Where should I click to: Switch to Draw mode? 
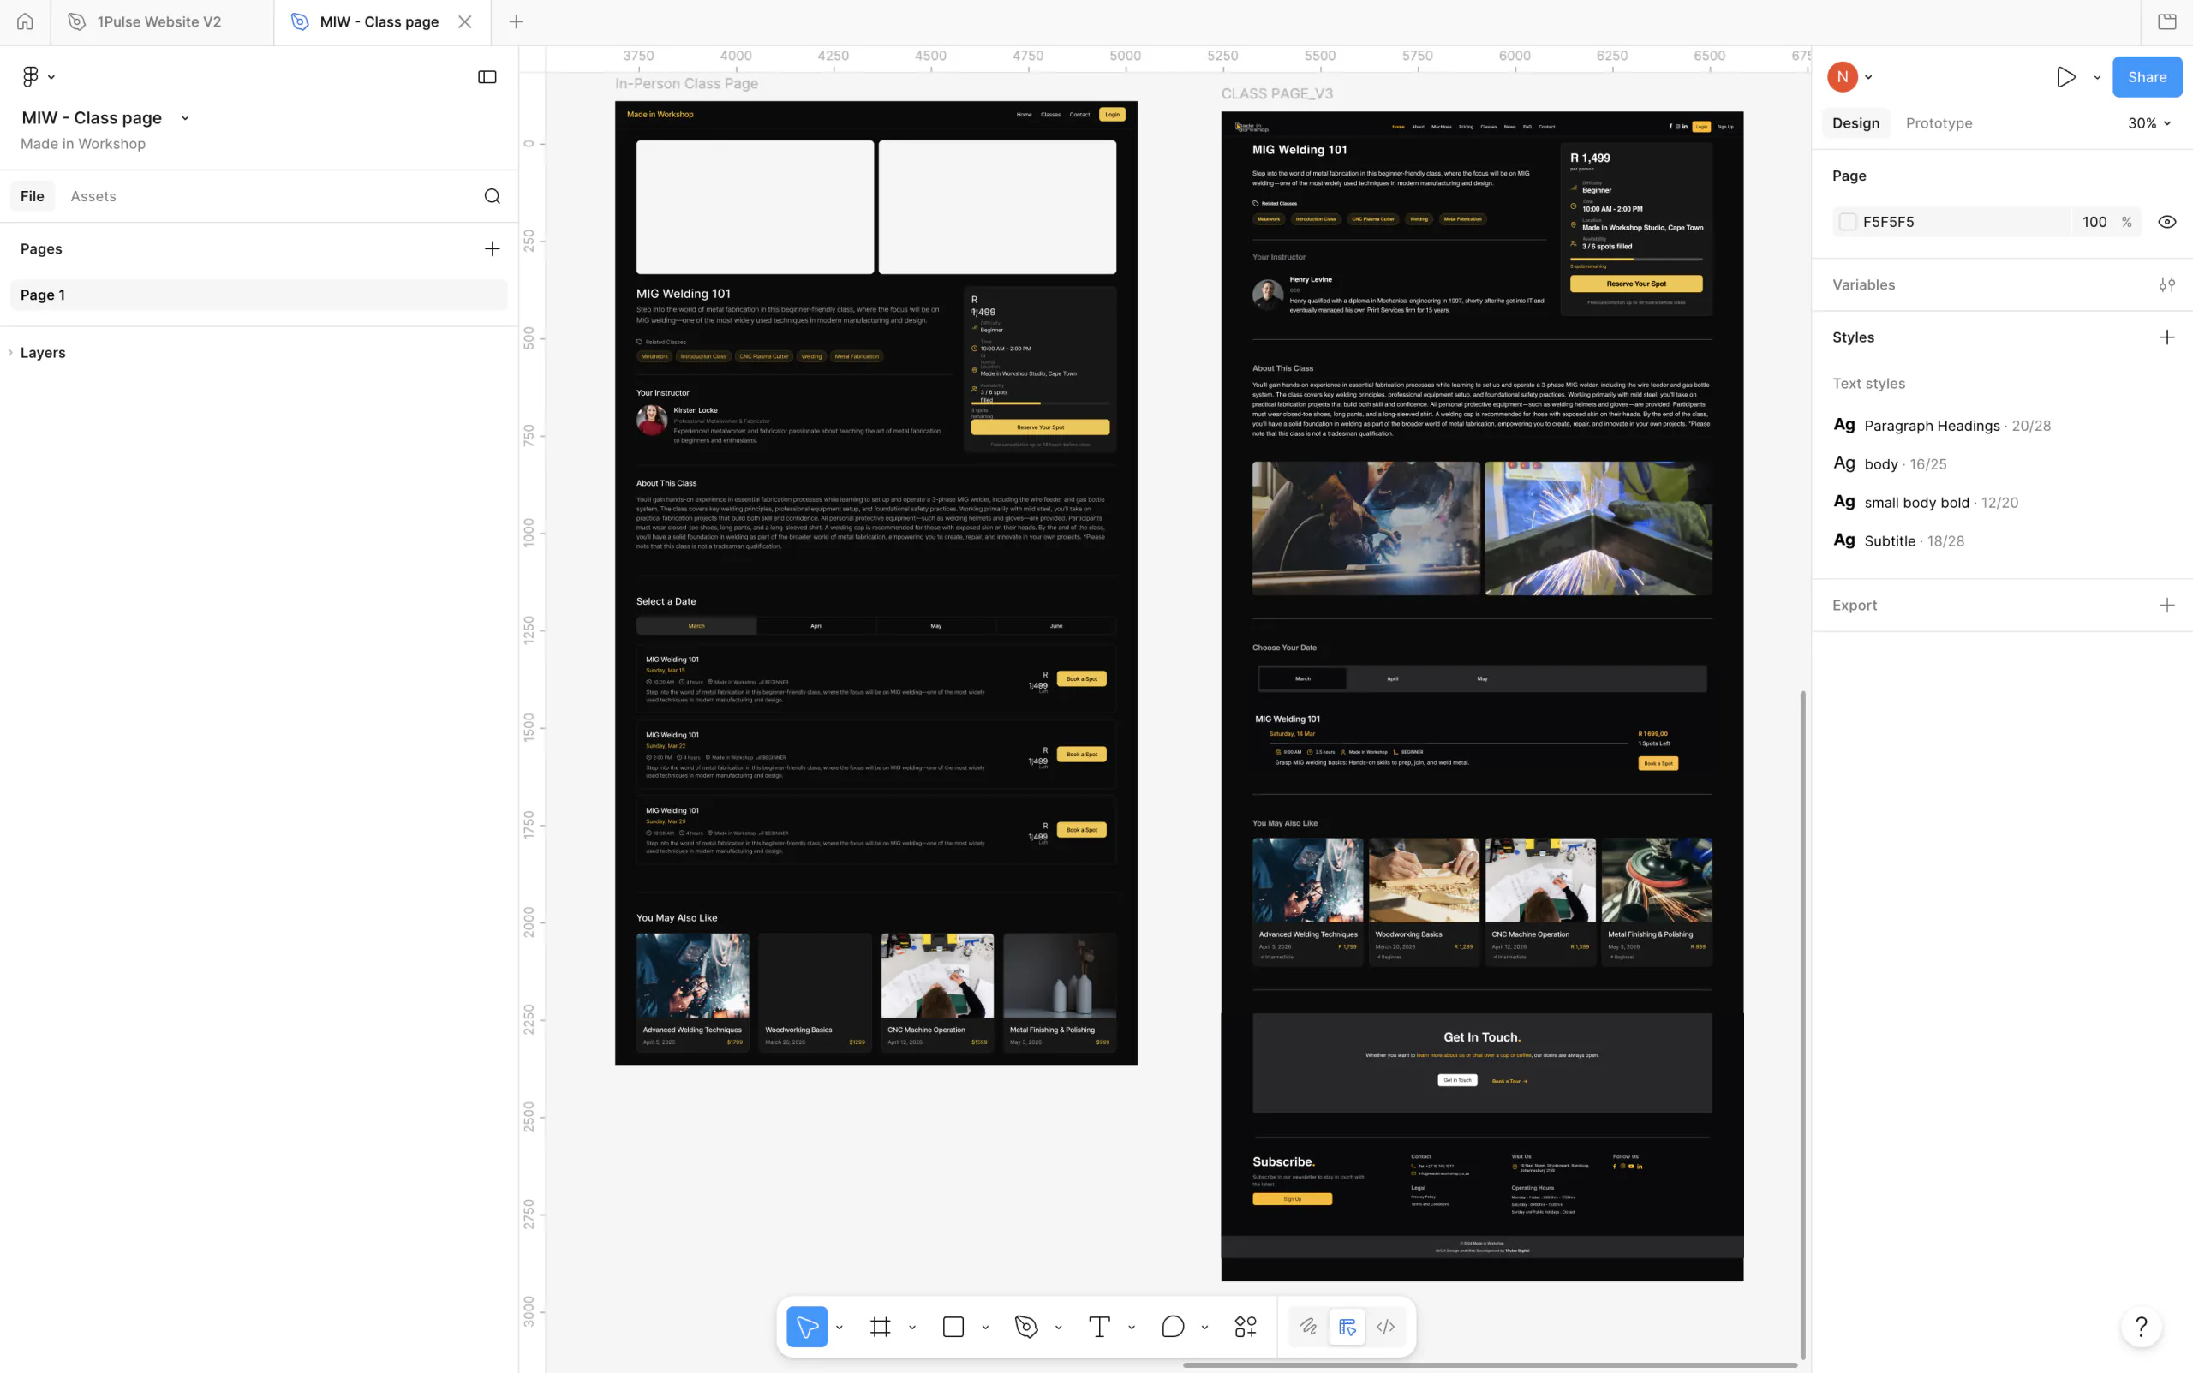(x=1307, y=1327)
